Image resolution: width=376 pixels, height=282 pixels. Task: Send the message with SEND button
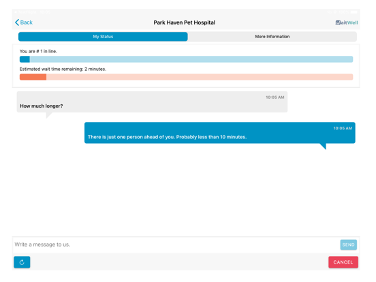(x=349, y=245)
